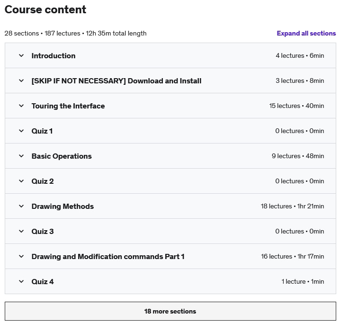Click the chevron beside Quiz 2

(21, 181)
